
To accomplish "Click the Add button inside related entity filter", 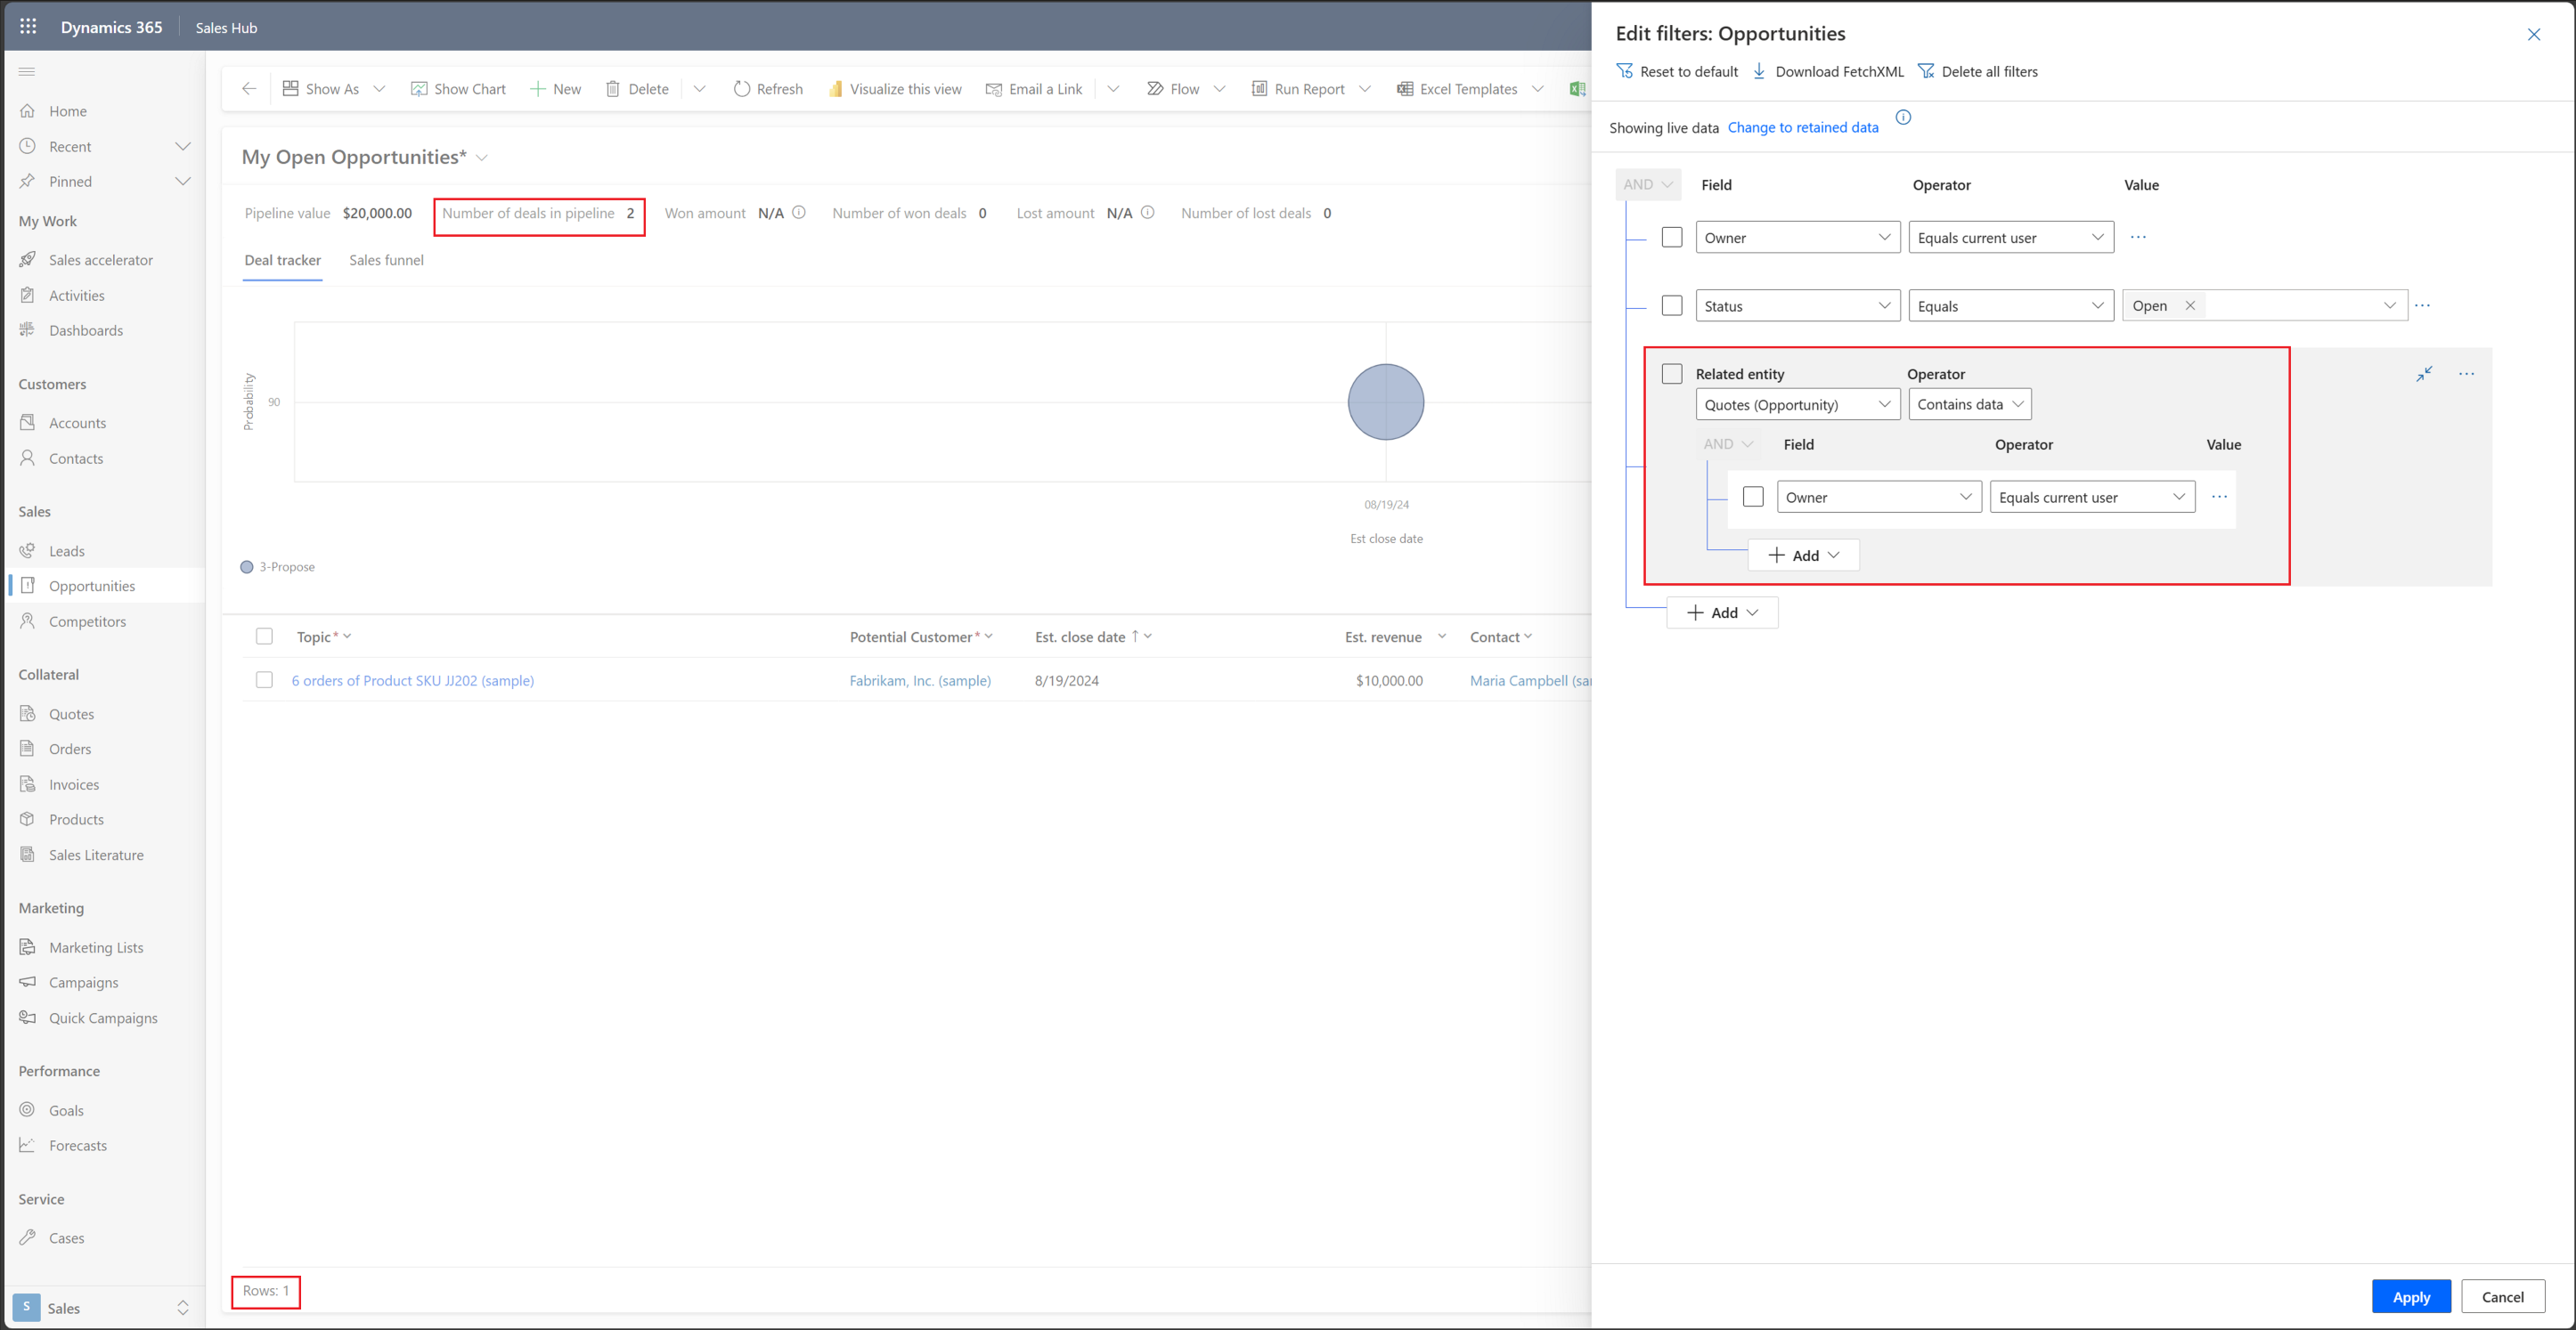I will pyautogui.click(x=1804, y=555).
